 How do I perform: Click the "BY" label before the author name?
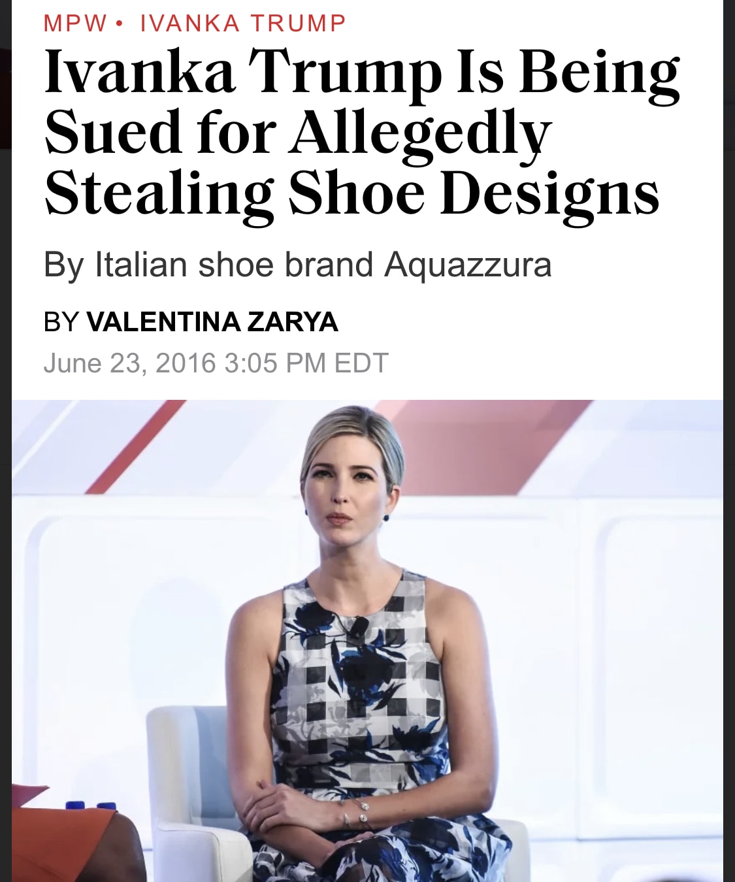click(x=61, y=322)
